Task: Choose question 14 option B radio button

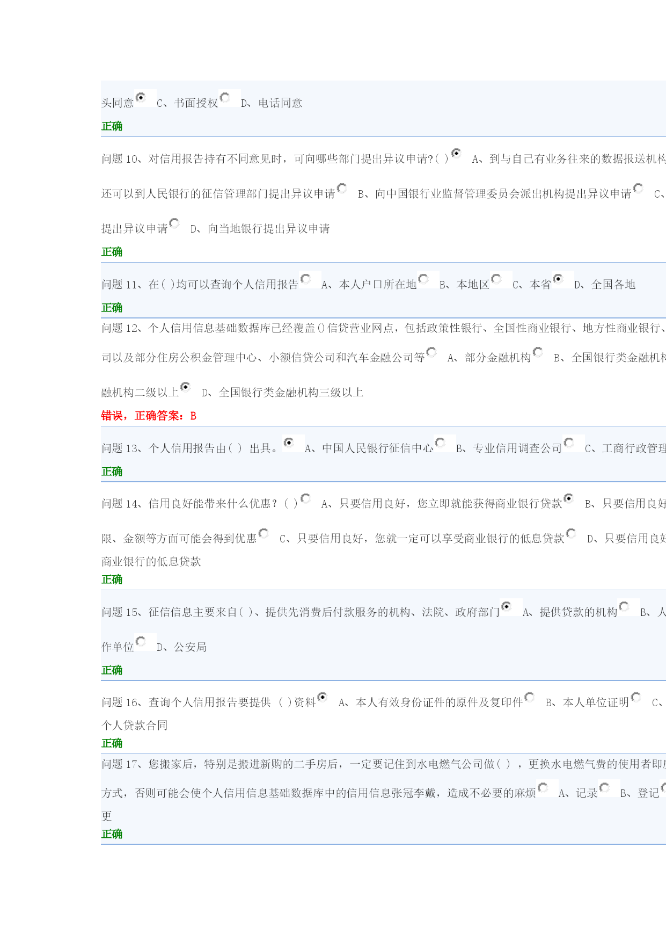Action: pyautogui.click(x=569, y=498)
